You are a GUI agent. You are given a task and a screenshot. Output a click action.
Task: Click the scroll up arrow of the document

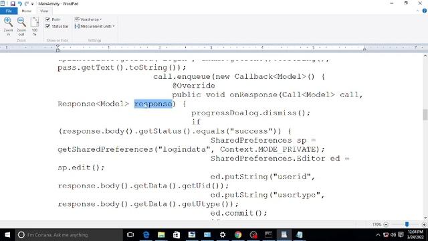click(425, 56)
